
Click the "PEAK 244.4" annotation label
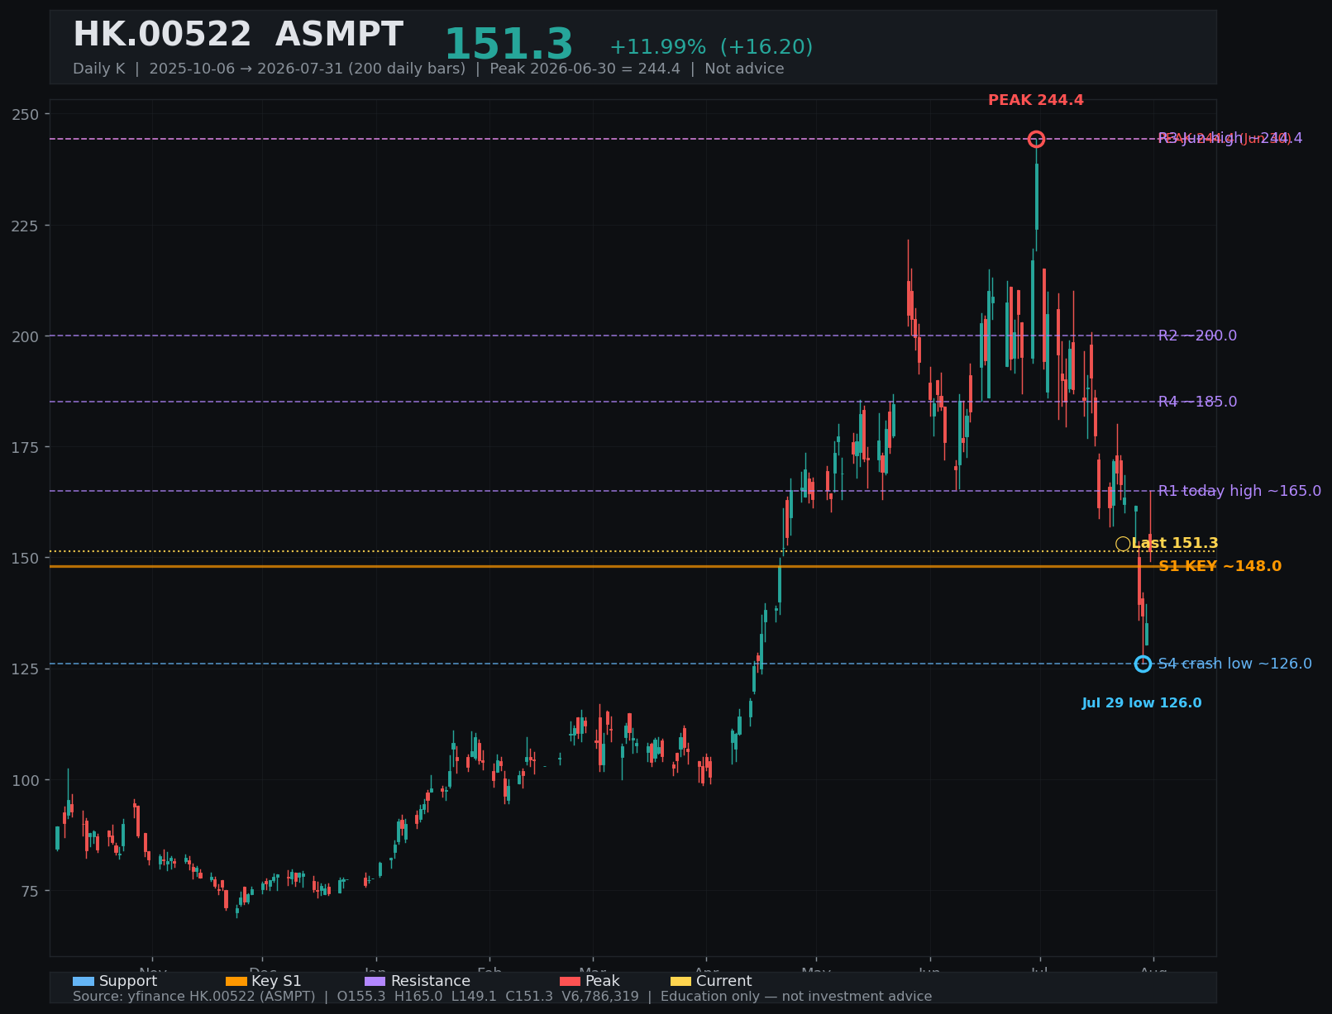(1036, 100)
